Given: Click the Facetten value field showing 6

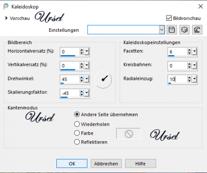Looking at the screenshot, I should [x=177, y=52].
